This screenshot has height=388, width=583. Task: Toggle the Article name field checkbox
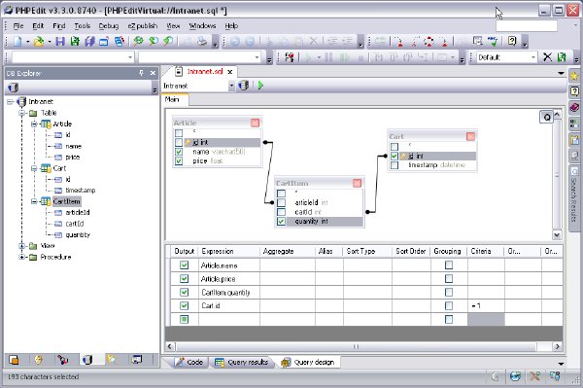click(179, 152)
